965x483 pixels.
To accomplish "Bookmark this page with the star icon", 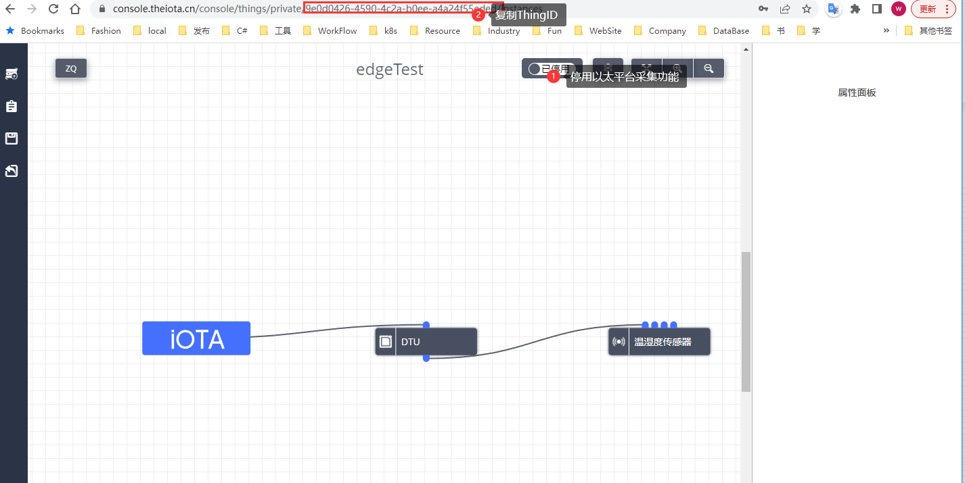I will [x=807, y=9].
